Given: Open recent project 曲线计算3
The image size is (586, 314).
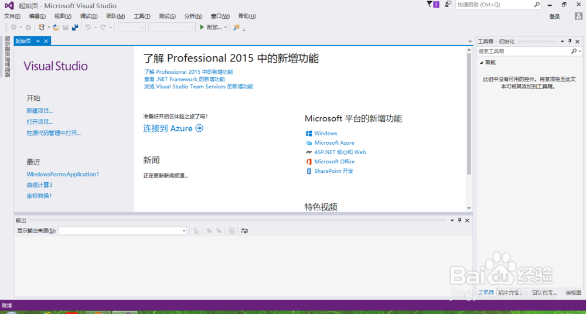Looking at the screenshot, I should tap(39, 185).
